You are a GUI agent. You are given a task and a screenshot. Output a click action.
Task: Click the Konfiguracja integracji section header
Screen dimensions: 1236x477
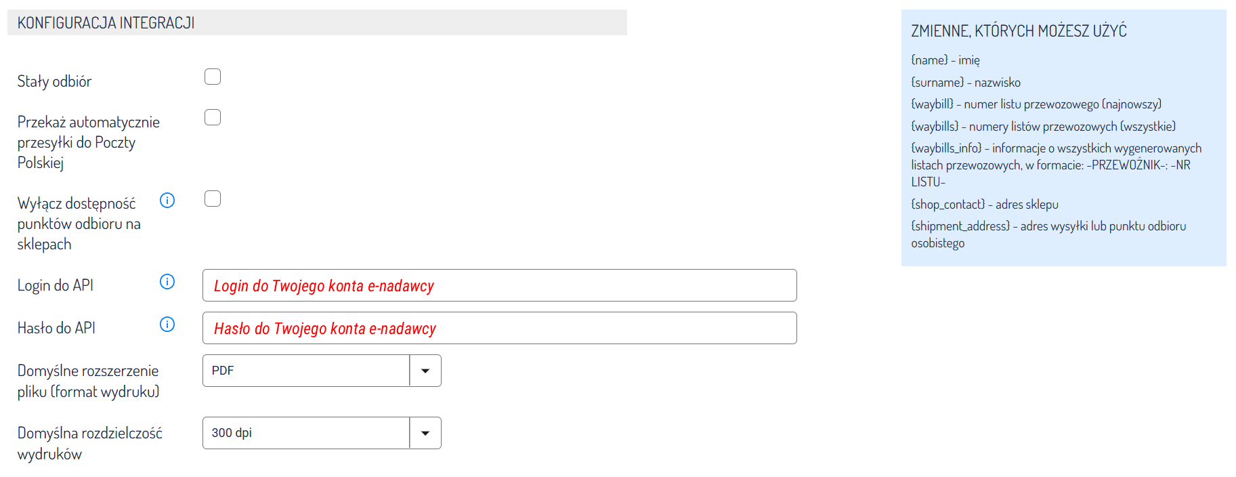click(x=106, y=23)
